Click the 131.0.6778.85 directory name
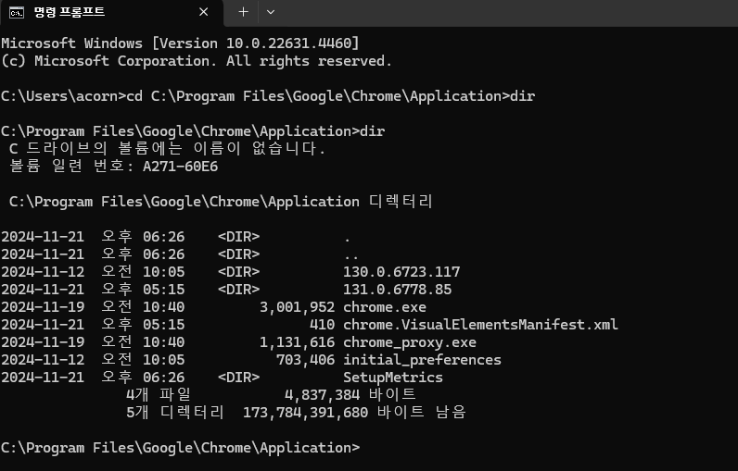 point(397,290)
